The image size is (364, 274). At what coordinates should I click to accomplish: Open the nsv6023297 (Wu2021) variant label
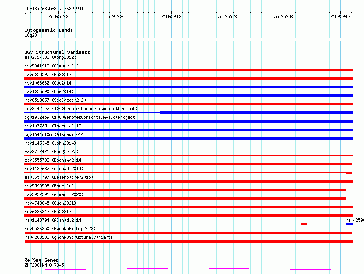tap(48, 74)
